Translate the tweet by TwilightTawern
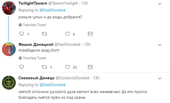 [32, 25]
